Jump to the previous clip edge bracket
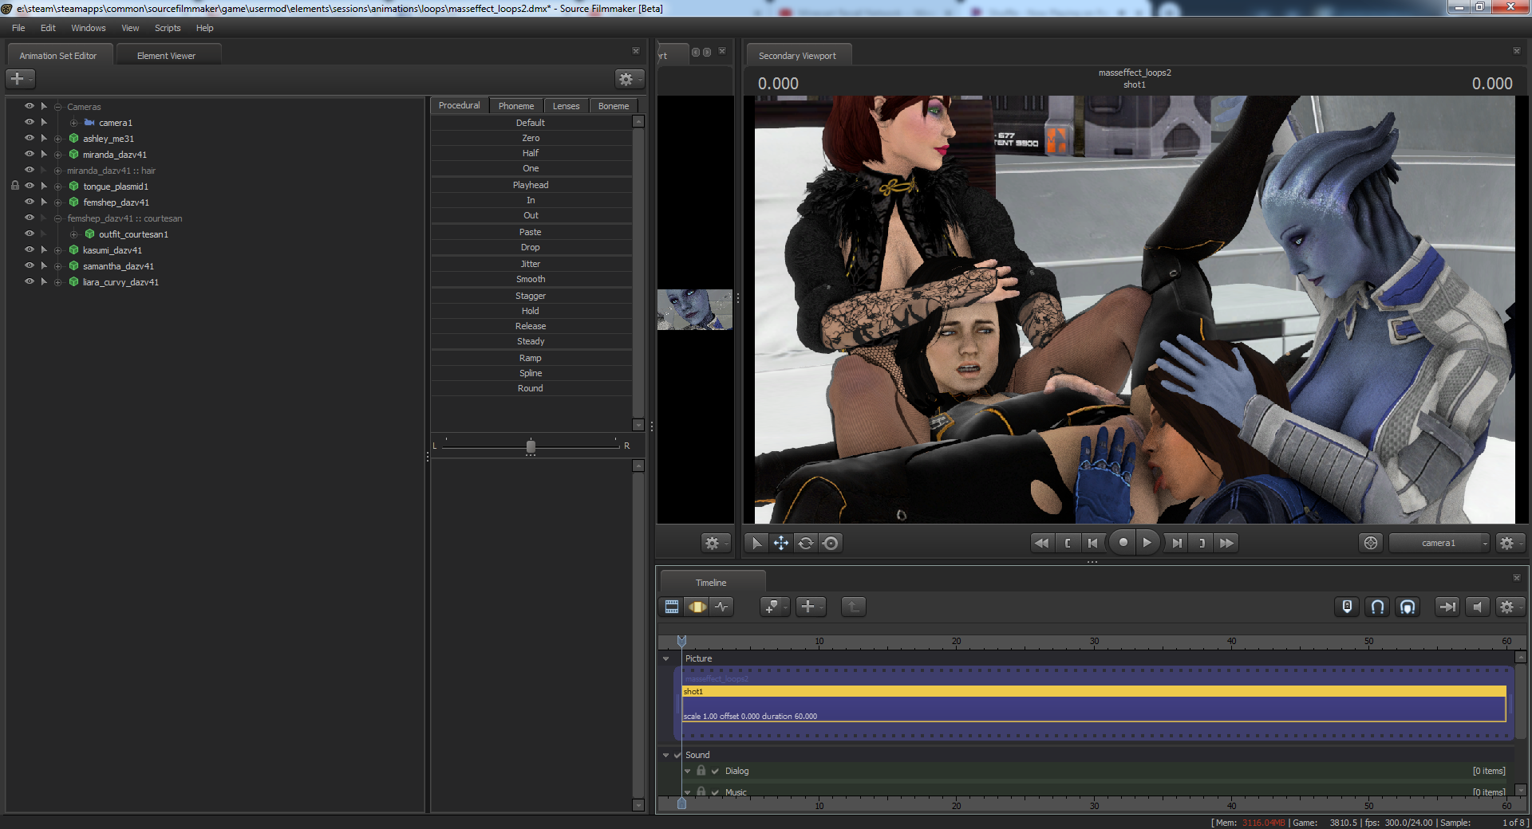Viewport: 1532px width, 829px height. tap(1068, 543)
